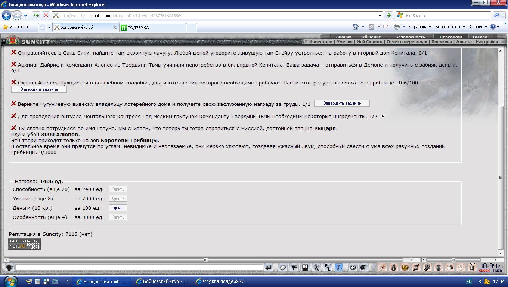This screenshot has width=508, height=287.
Task: Click the speaker head icon left of chat input
Action: tap(10, 267)
